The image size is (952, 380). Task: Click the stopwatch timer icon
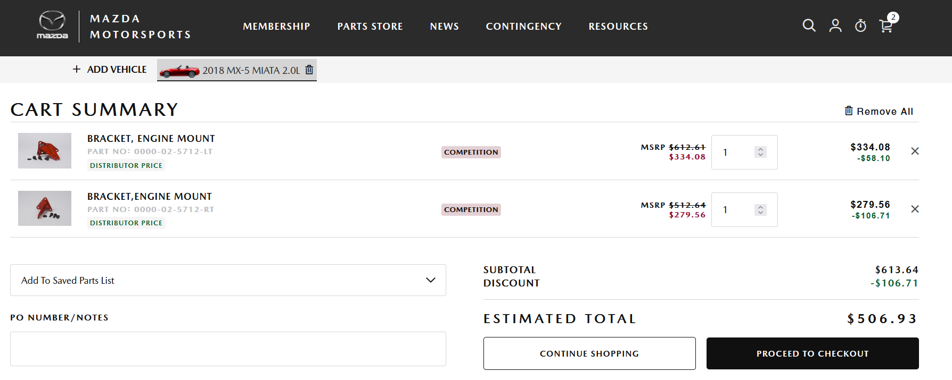point(860,26)
